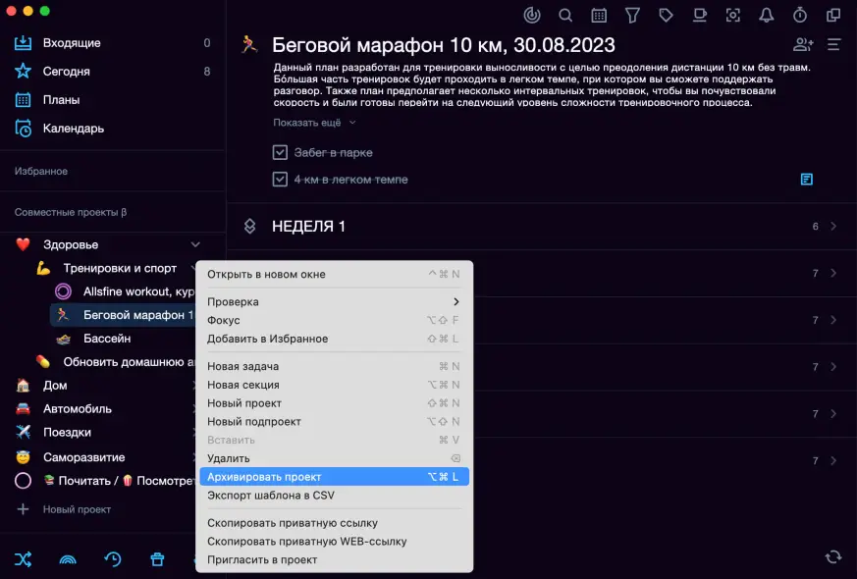The width and height of the screenshot is (857, 579).
Task: Collapse the Здоровье project group
Action: coord(195,244)
